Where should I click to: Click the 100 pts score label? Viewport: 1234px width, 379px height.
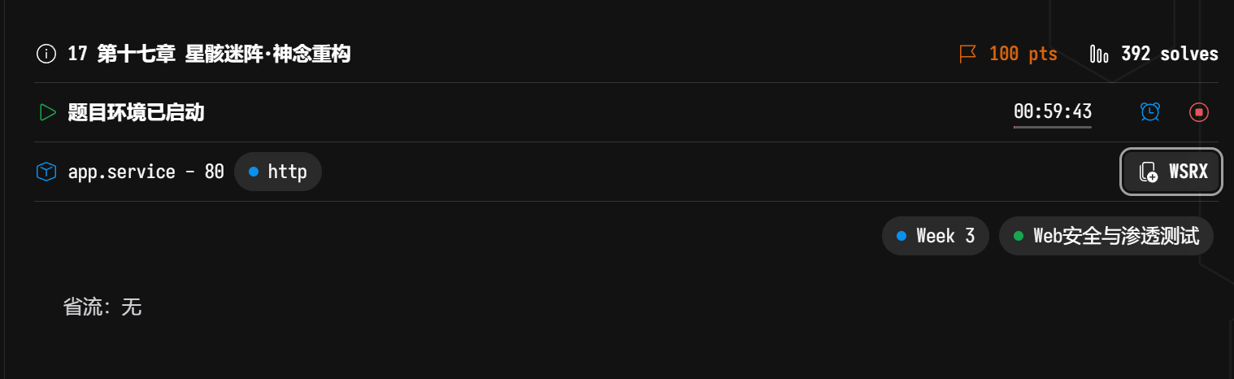[x=1023, y=54]
